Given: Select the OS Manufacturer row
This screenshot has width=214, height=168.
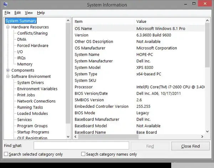Looking at the screenshot, I should (139, 48).
